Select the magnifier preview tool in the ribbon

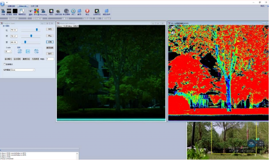pos(22,11)
